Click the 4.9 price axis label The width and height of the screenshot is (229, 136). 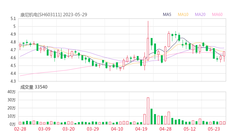tap(13, 34)
